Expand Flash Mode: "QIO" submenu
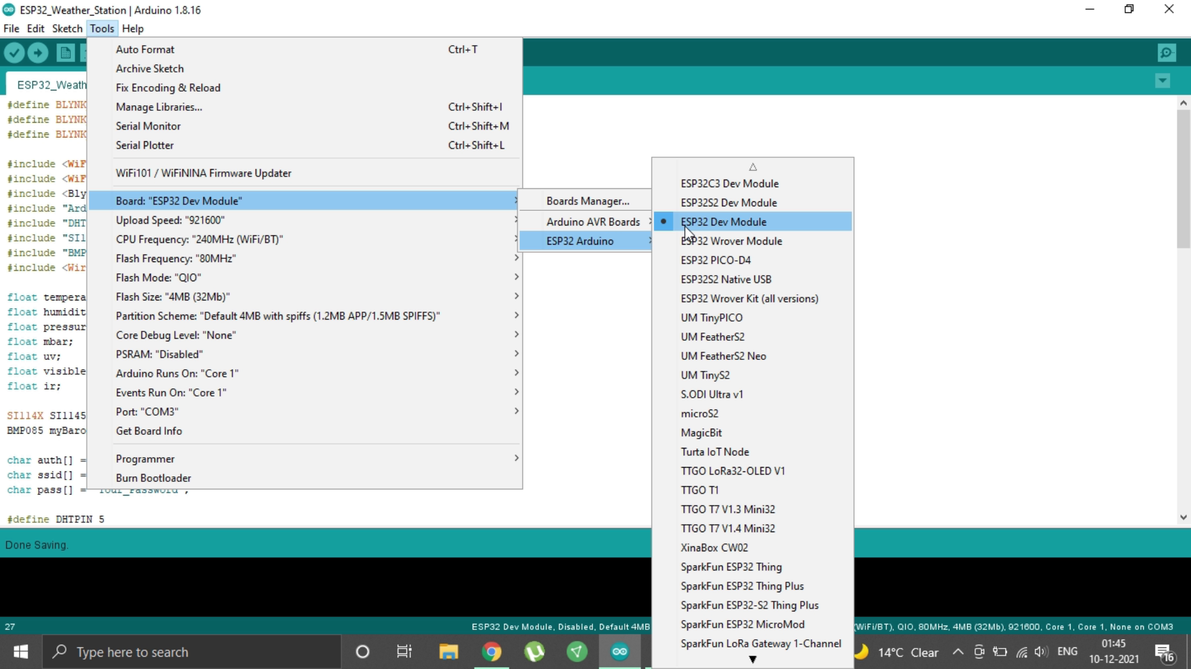This screenshot has height=669, width=1191. click(305, 278)
